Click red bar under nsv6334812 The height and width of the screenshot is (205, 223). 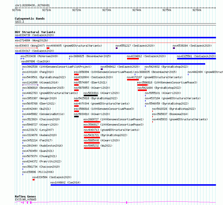(133, 59)
